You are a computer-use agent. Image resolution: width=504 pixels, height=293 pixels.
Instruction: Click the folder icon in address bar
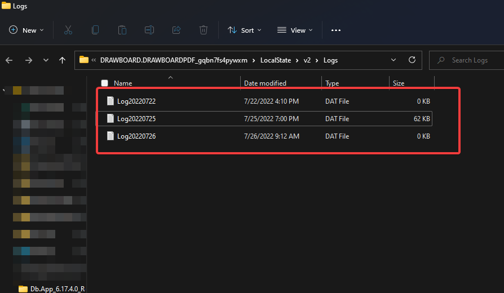coord(84,60)
